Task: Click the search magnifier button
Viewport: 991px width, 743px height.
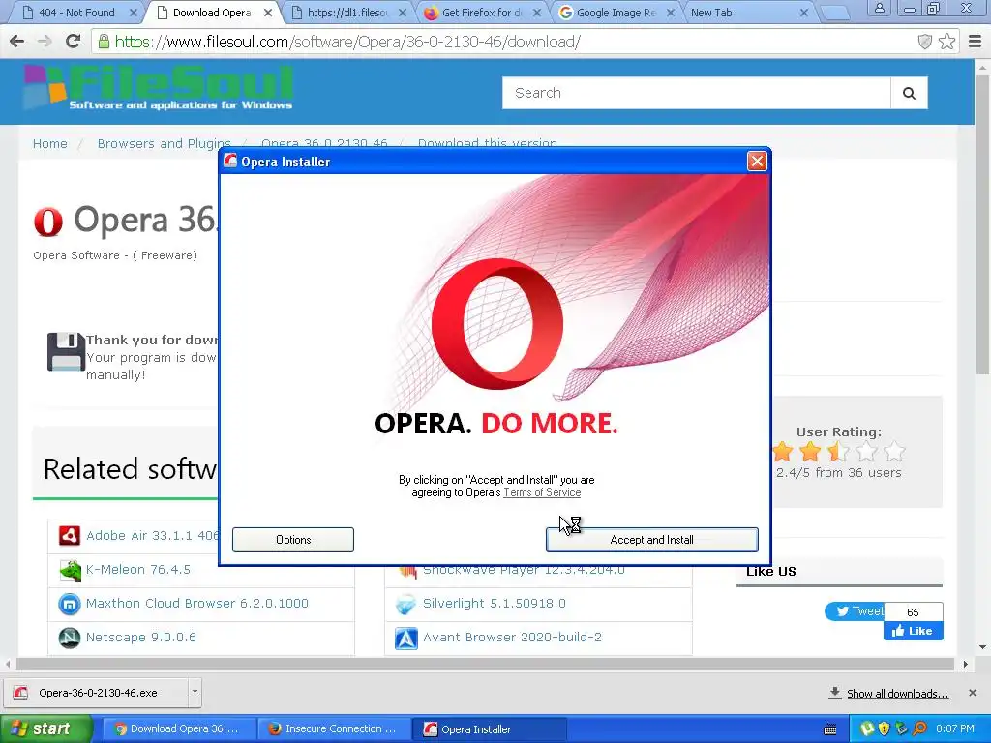Action: point(909,93)
